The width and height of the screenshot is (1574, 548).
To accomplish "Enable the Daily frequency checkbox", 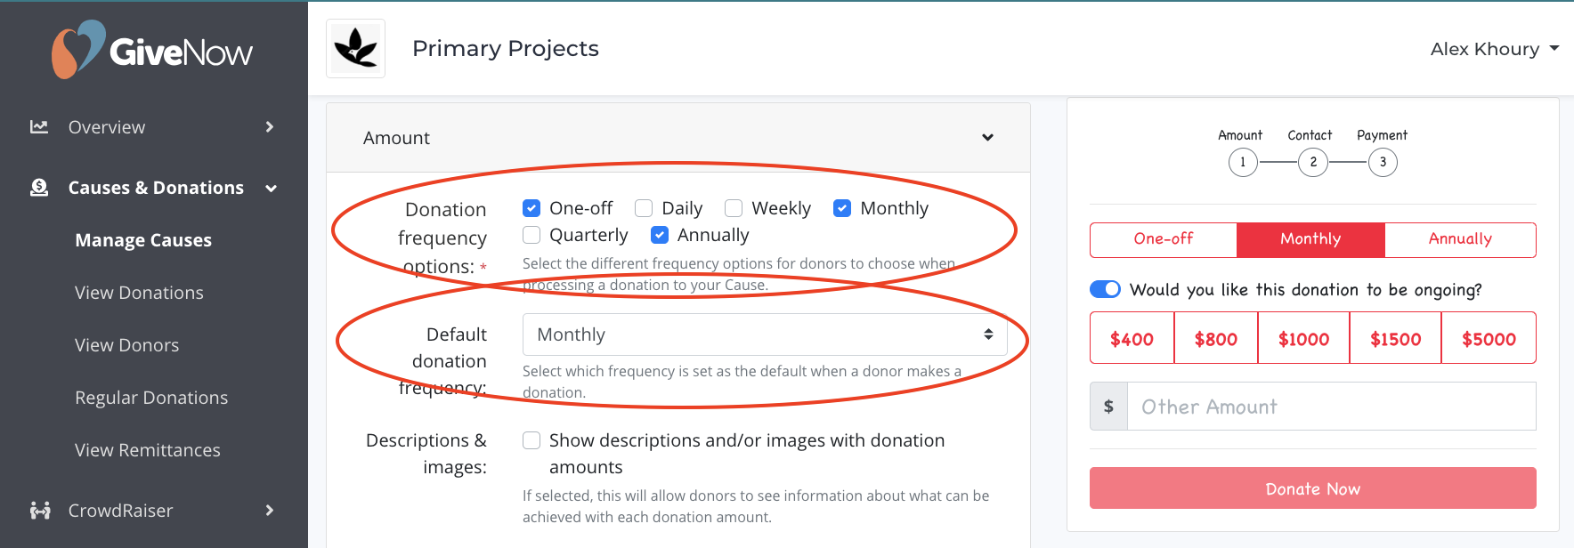I will (x=644, y=208).
